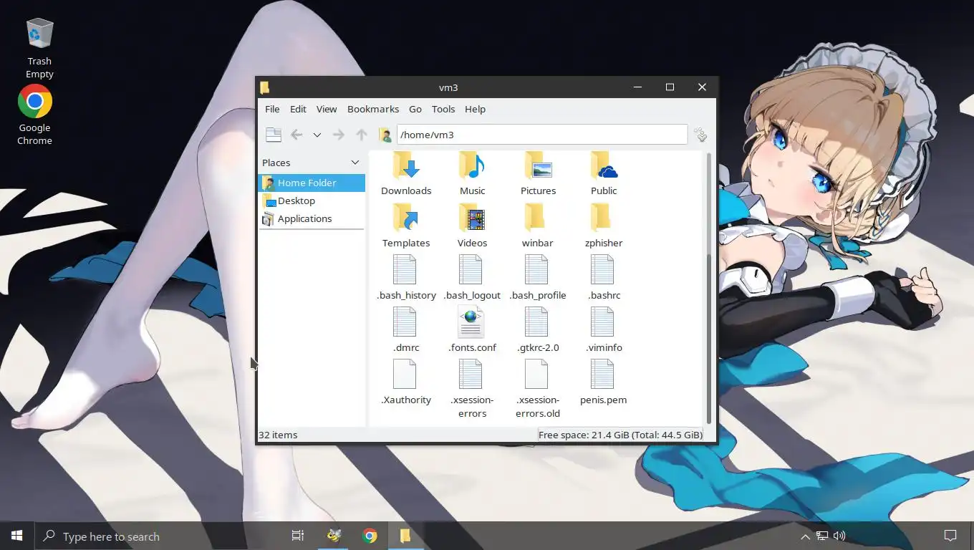
Task: Open Trash on the desktop
Action: coord(39,49)
